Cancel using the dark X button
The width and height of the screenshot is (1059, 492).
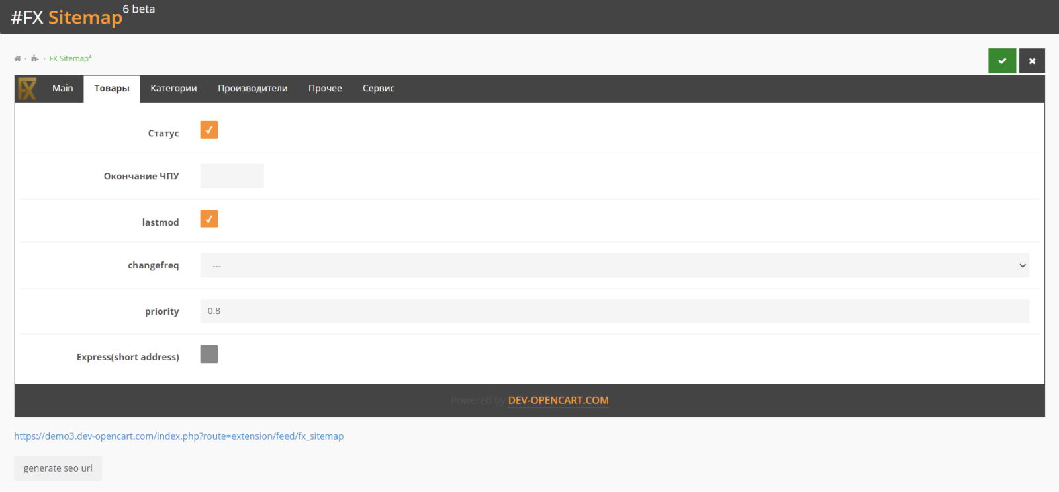pyautogui.click(x=1032, y=61)
